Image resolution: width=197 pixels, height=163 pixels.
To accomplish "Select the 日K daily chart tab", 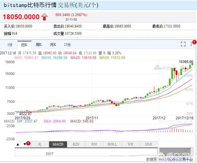I will coord(24,45).
